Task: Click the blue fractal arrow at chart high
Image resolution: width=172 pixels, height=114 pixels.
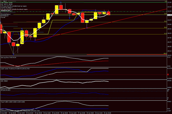Action: [x=61, y=2]
